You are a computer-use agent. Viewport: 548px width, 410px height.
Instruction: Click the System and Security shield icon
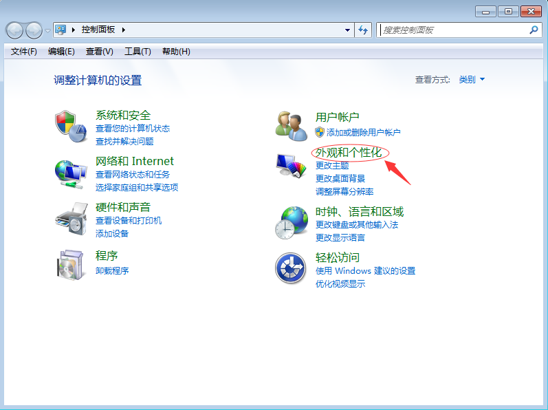[69, 125]
